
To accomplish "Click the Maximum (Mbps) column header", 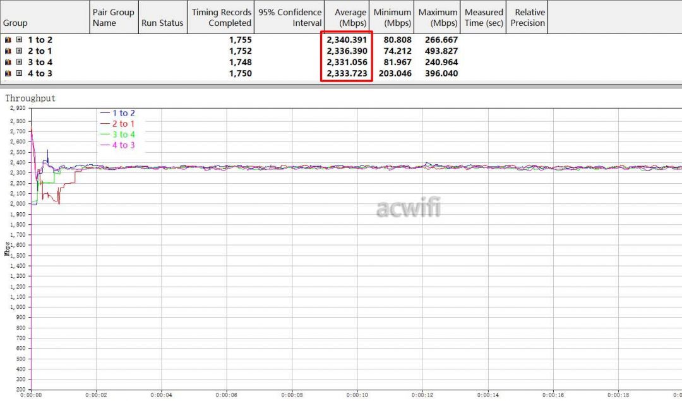I will point(438,17).
